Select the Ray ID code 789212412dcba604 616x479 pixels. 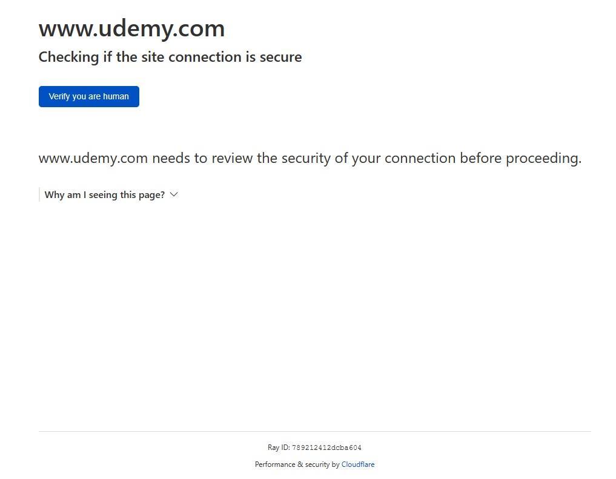[x=326, y=448]
